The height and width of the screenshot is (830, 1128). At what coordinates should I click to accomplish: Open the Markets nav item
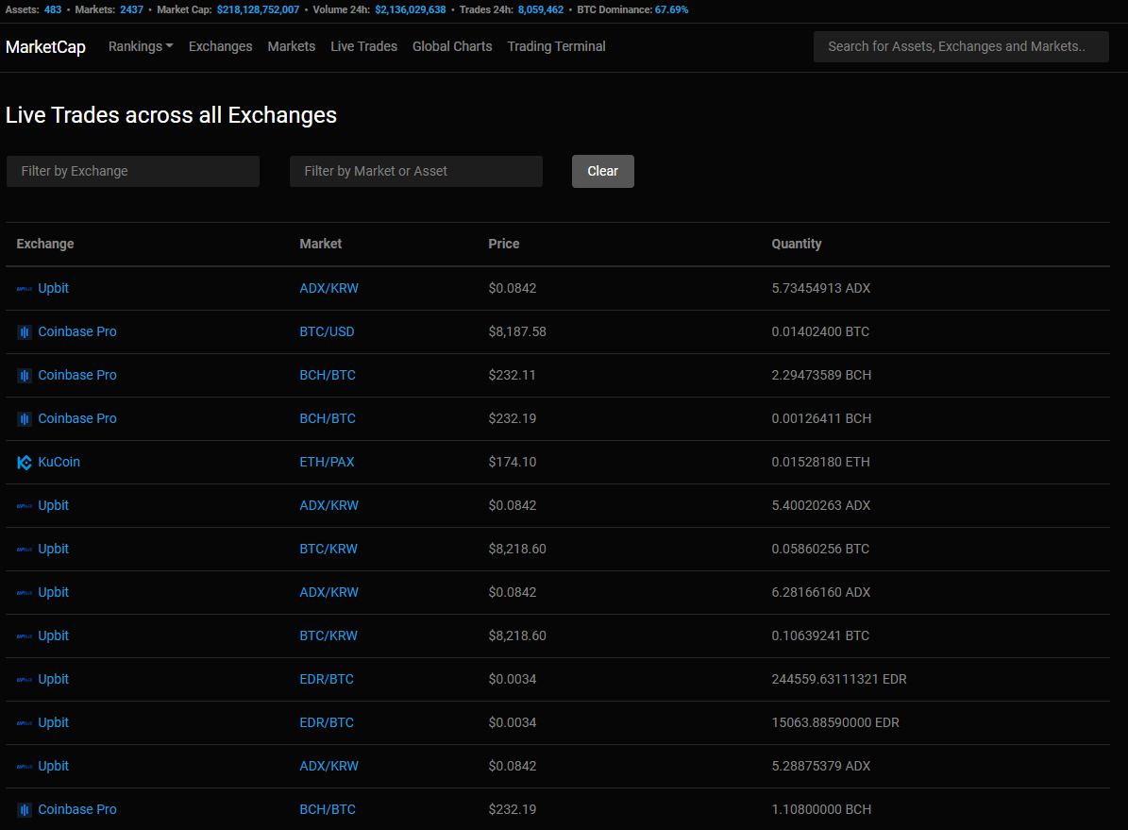point(292,46)
